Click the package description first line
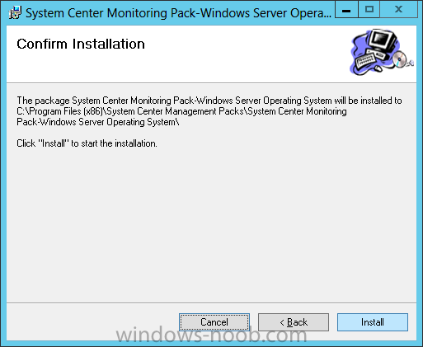Viewport: 423px width, 347px height. tap(209, 101)
